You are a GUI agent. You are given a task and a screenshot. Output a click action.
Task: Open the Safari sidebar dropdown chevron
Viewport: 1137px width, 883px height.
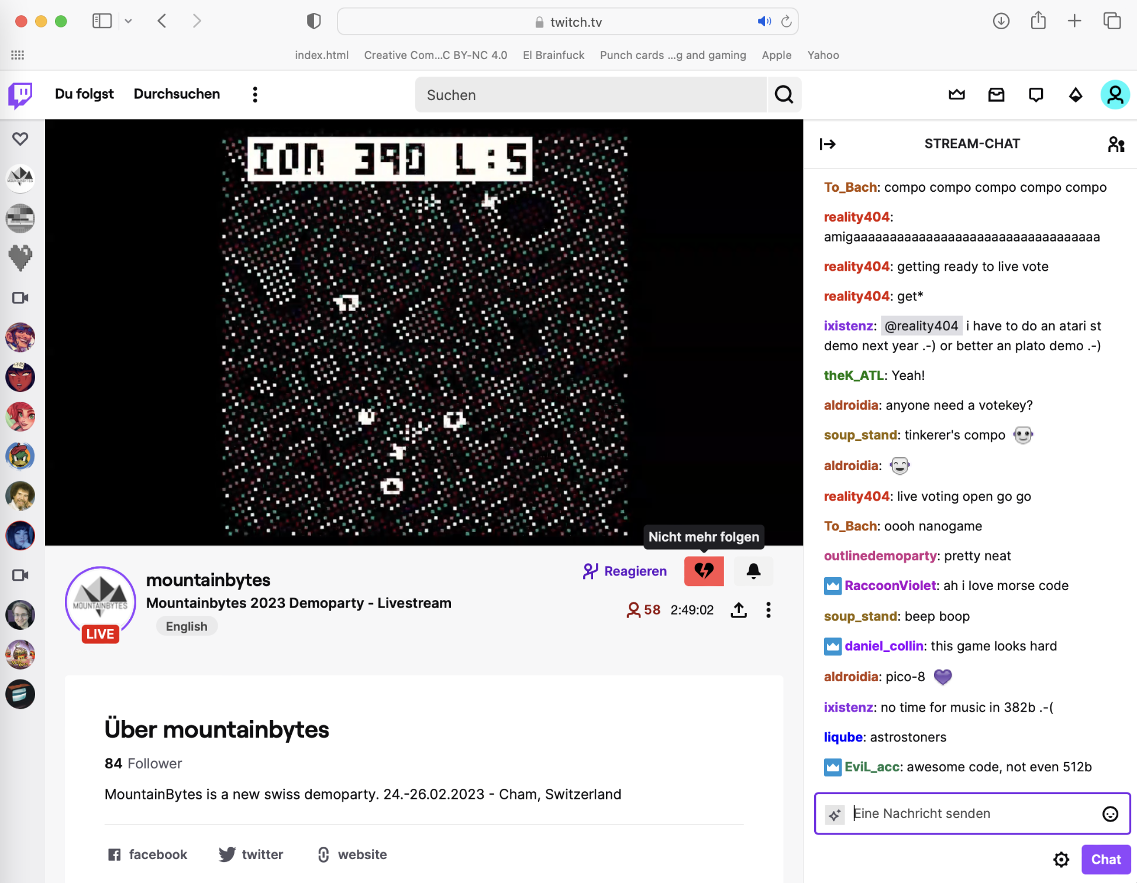click(129, 22)
